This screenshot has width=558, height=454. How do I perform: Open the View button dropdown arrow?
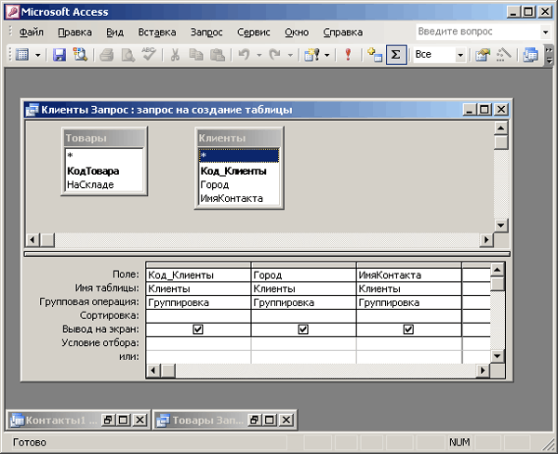pos(37,55)
